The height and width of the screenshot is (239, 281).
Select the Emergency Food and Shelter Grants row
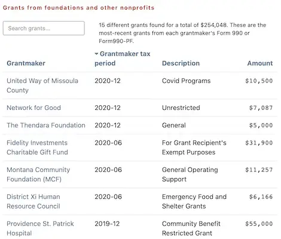coord(140,201)
